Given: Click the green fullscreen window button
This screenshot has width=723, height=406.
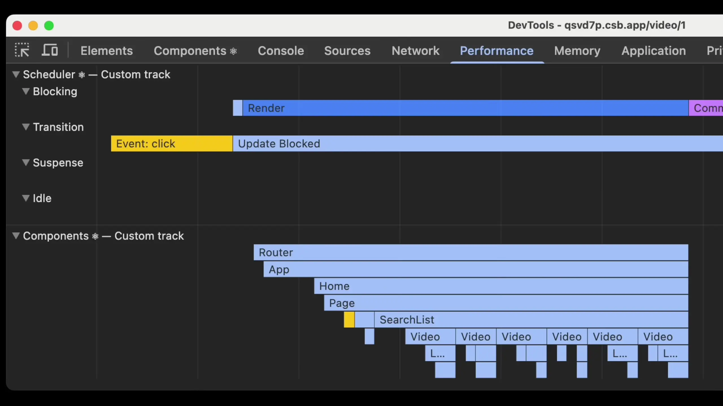Looking at the screenshot, I should click(49, 26).
